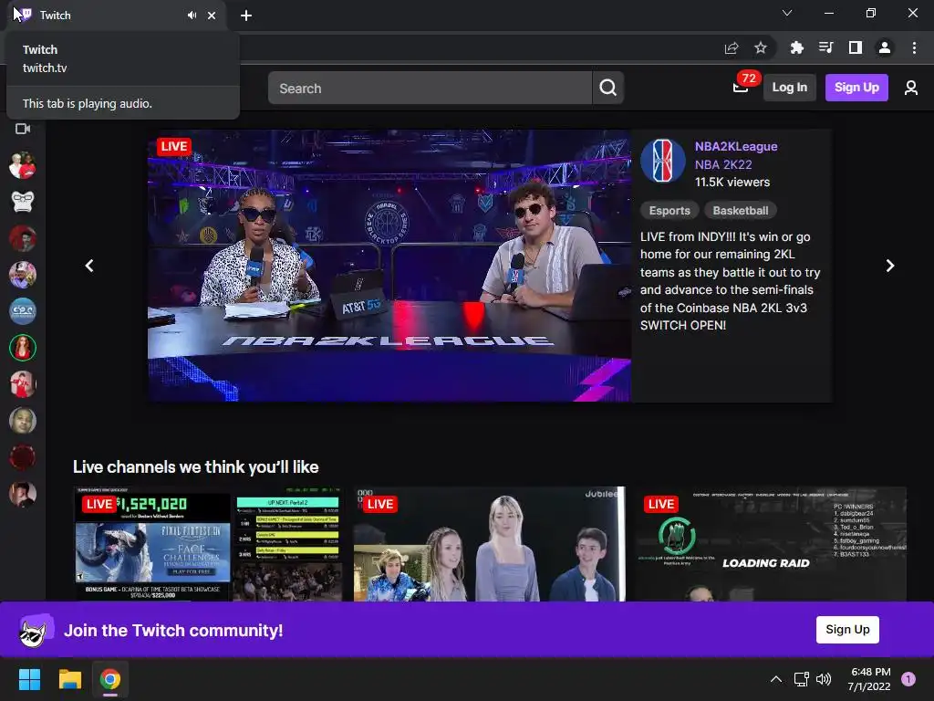934x701 pixels.
Task: Open the Chrome profile icon
Action: [885, 47]
